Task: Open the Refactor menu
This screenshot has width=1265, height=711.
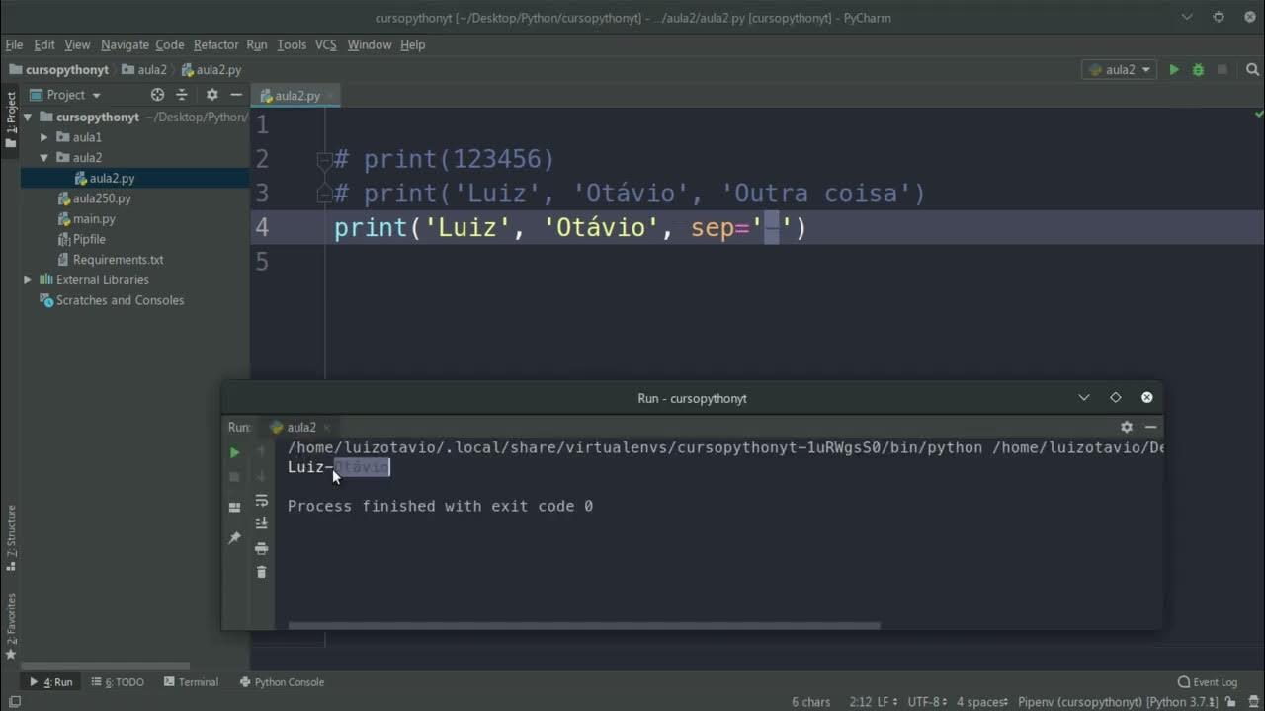Action: pos(215,44)
